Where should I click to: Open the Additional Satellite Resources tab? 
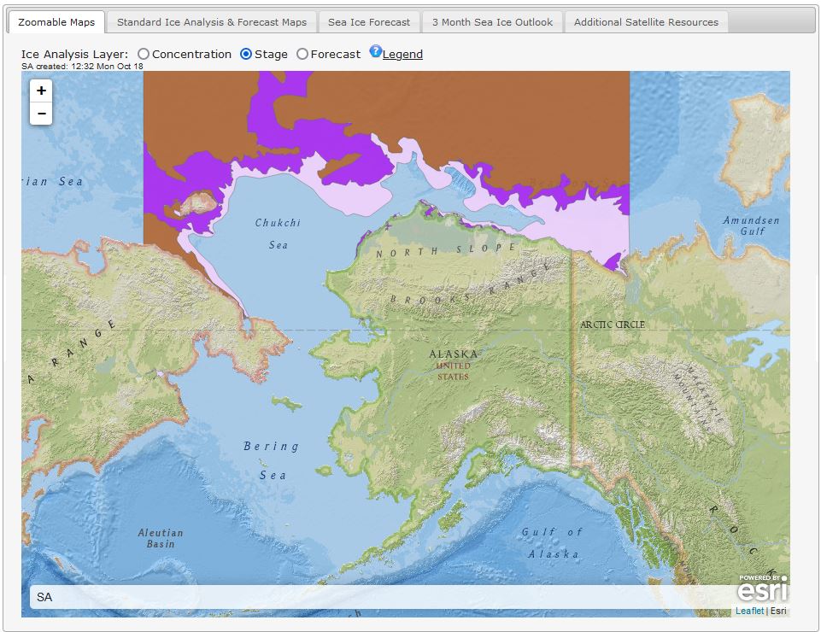tap(646, 22)
